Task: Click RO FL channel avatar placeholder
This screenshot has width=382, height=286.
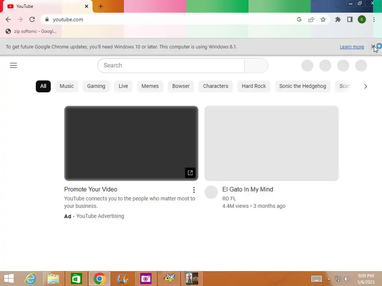Action: click(211, 192)
